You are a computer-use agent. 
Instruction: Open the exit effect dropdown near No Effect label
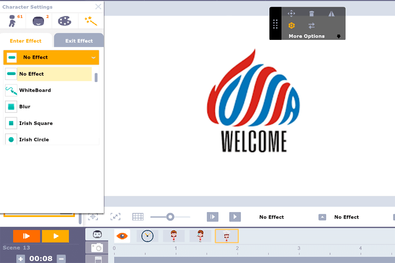pos(322,217)
